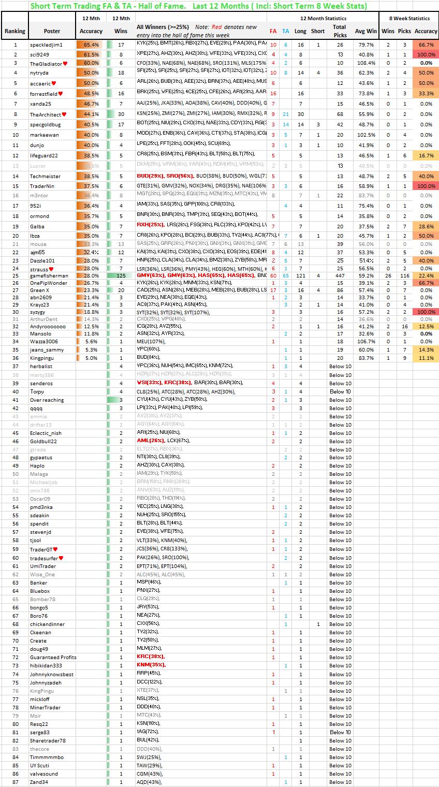Select the Long column header
This screenshot has height=787, width=439.
[x=300, y=31]
